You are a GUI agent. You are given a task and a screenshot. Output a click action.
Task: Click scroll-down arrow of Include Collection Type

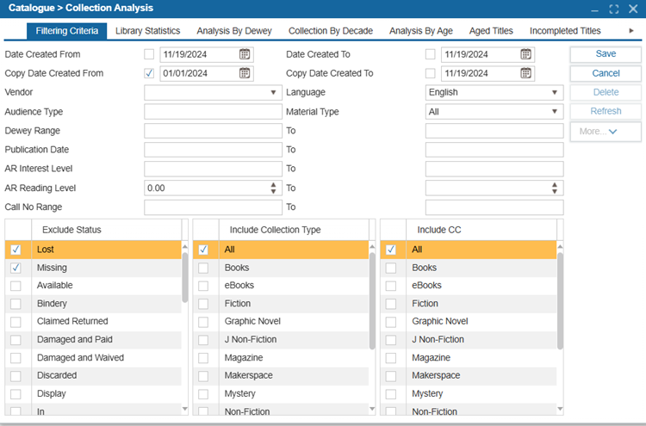(x=372, y=409)
